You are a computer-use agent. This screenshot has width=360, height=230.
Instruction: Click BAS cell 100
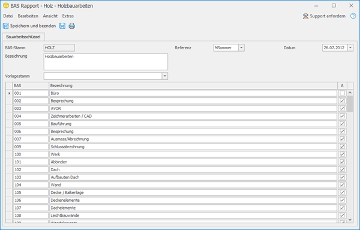pos(31,154)
